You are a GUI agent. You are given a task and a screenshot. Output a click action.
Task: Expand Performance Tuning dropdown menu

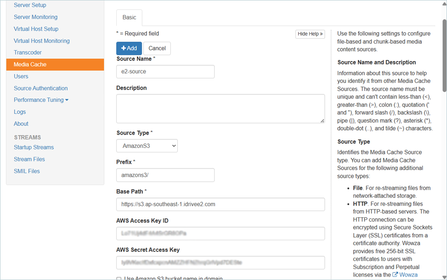[x=41, y=100]
